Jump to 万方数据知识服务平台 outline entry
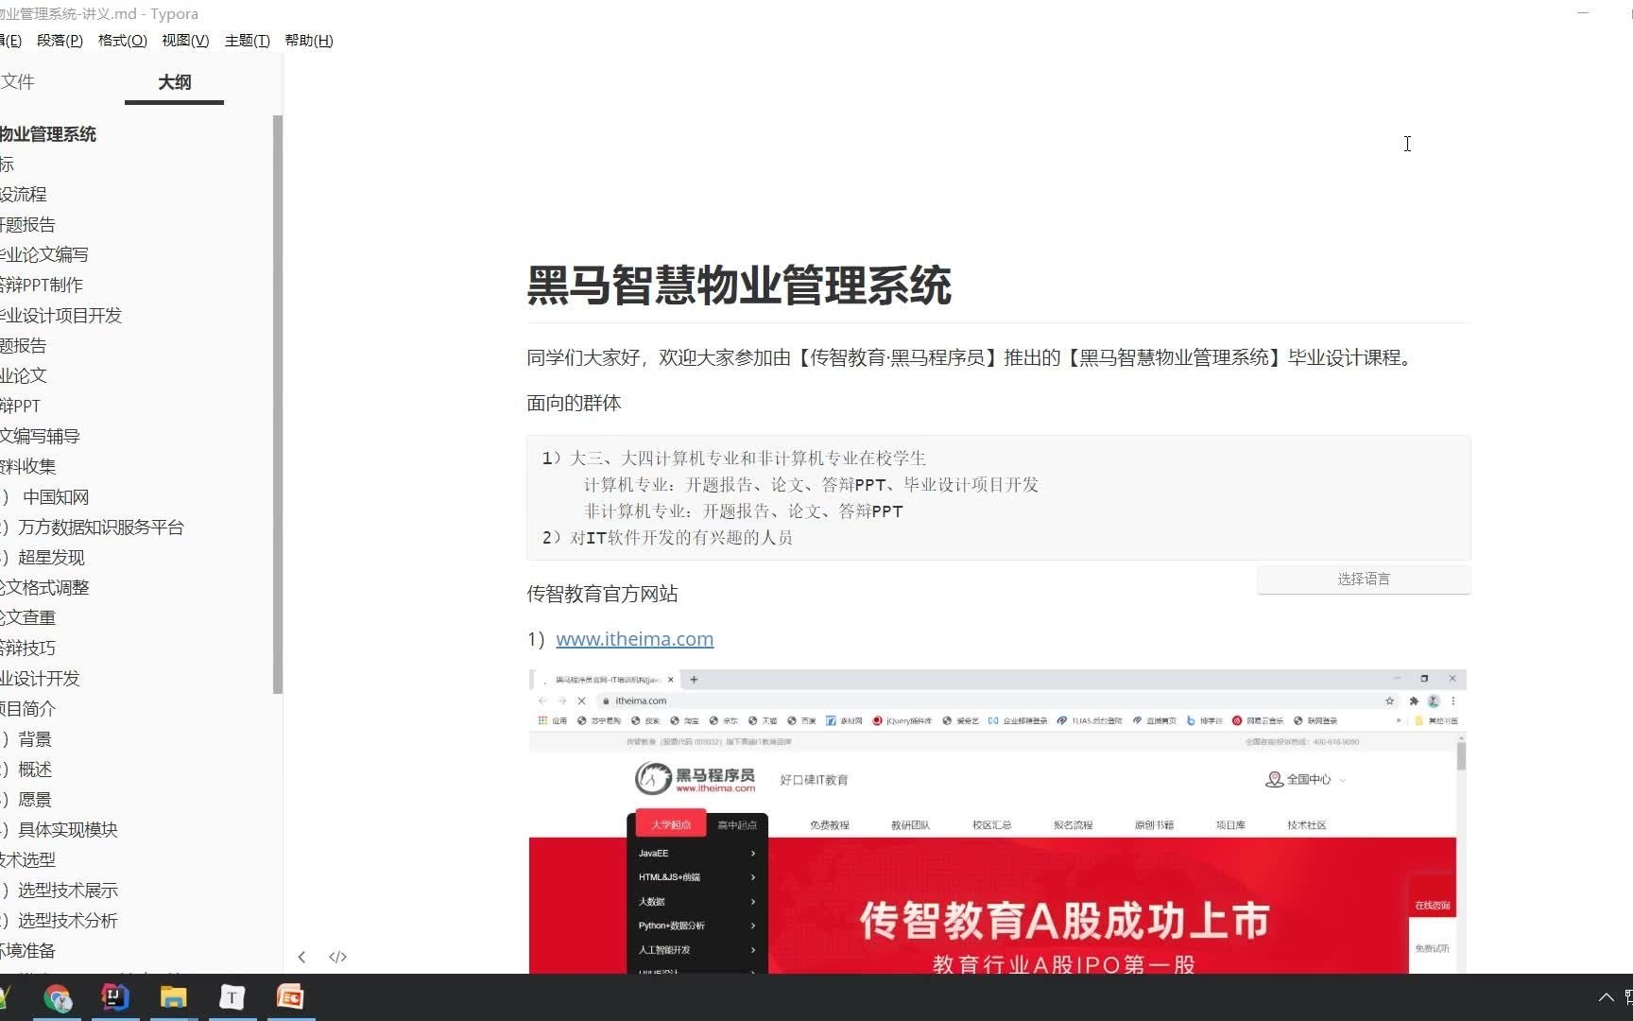This screenshot has width=1633, height=1021. click(100, 528)
